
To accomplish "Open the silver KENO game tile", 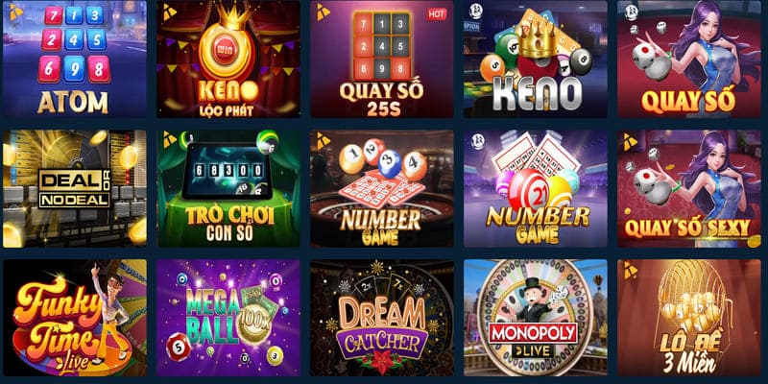I will 536,59.
